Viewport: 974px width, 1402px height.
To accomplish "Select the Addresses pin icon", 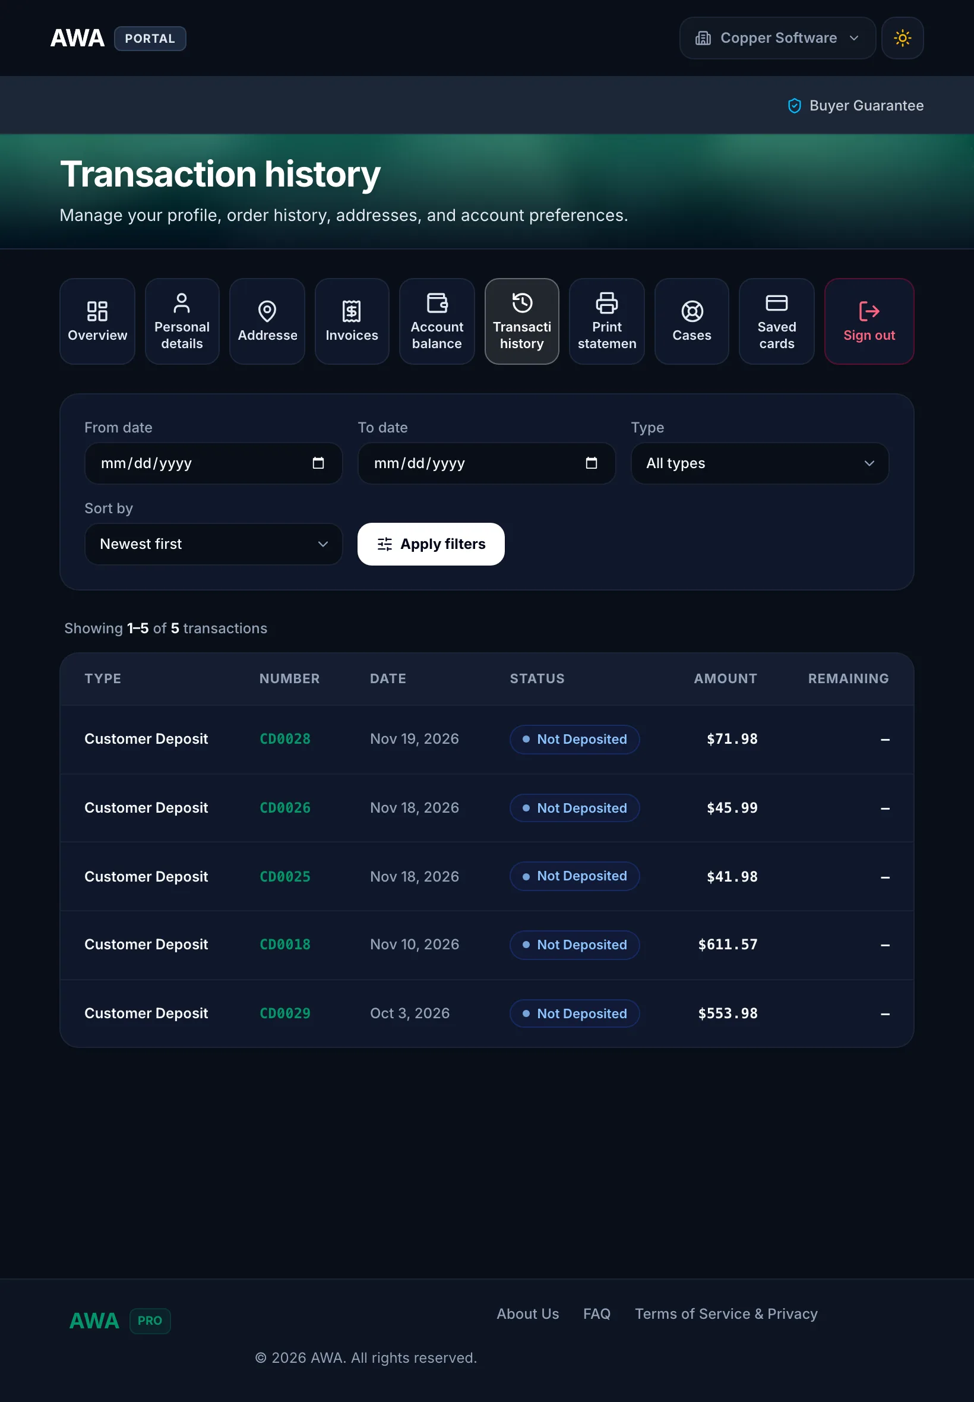I will click(267, 311).
